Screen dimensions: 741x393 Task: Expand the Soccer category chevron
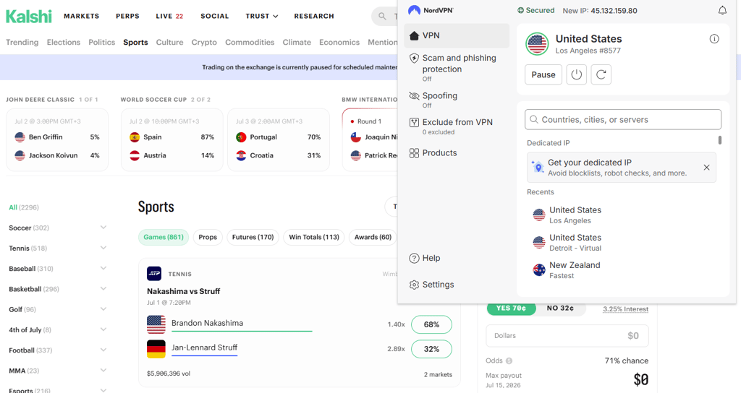pyautogui.click(x=103, y=228)
